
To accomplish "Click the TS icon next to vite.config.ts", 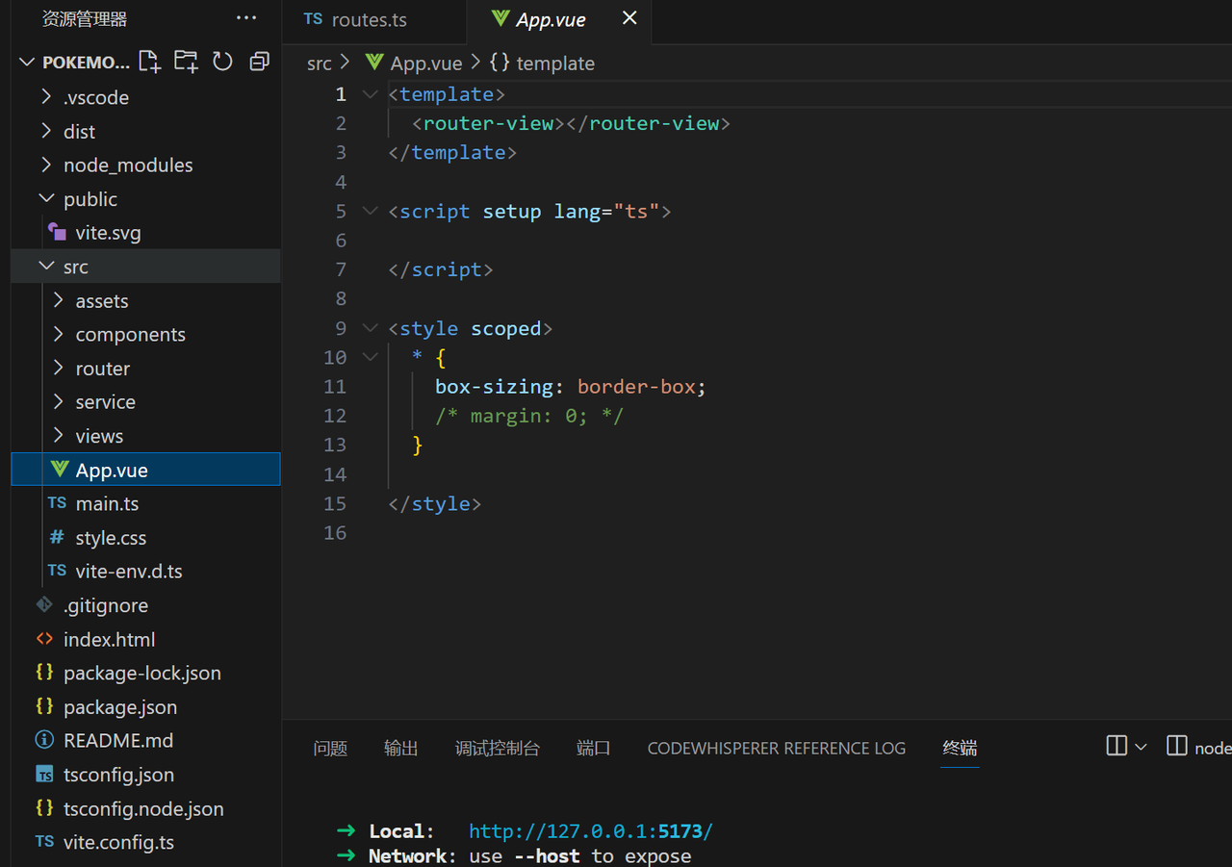I will 44,842.
